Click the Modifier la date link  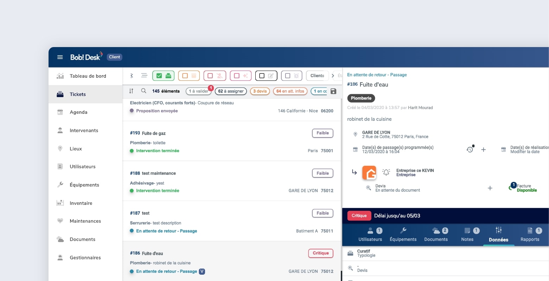point(525,152)
